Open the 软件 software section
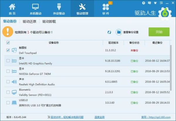 106,9
